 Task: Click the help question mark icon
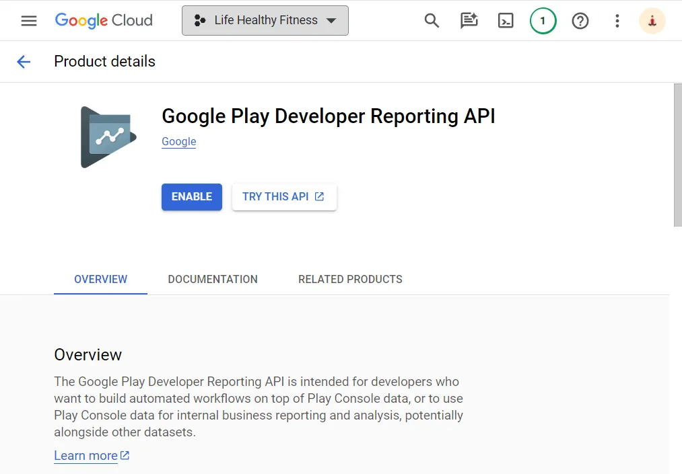coord(580,21)
